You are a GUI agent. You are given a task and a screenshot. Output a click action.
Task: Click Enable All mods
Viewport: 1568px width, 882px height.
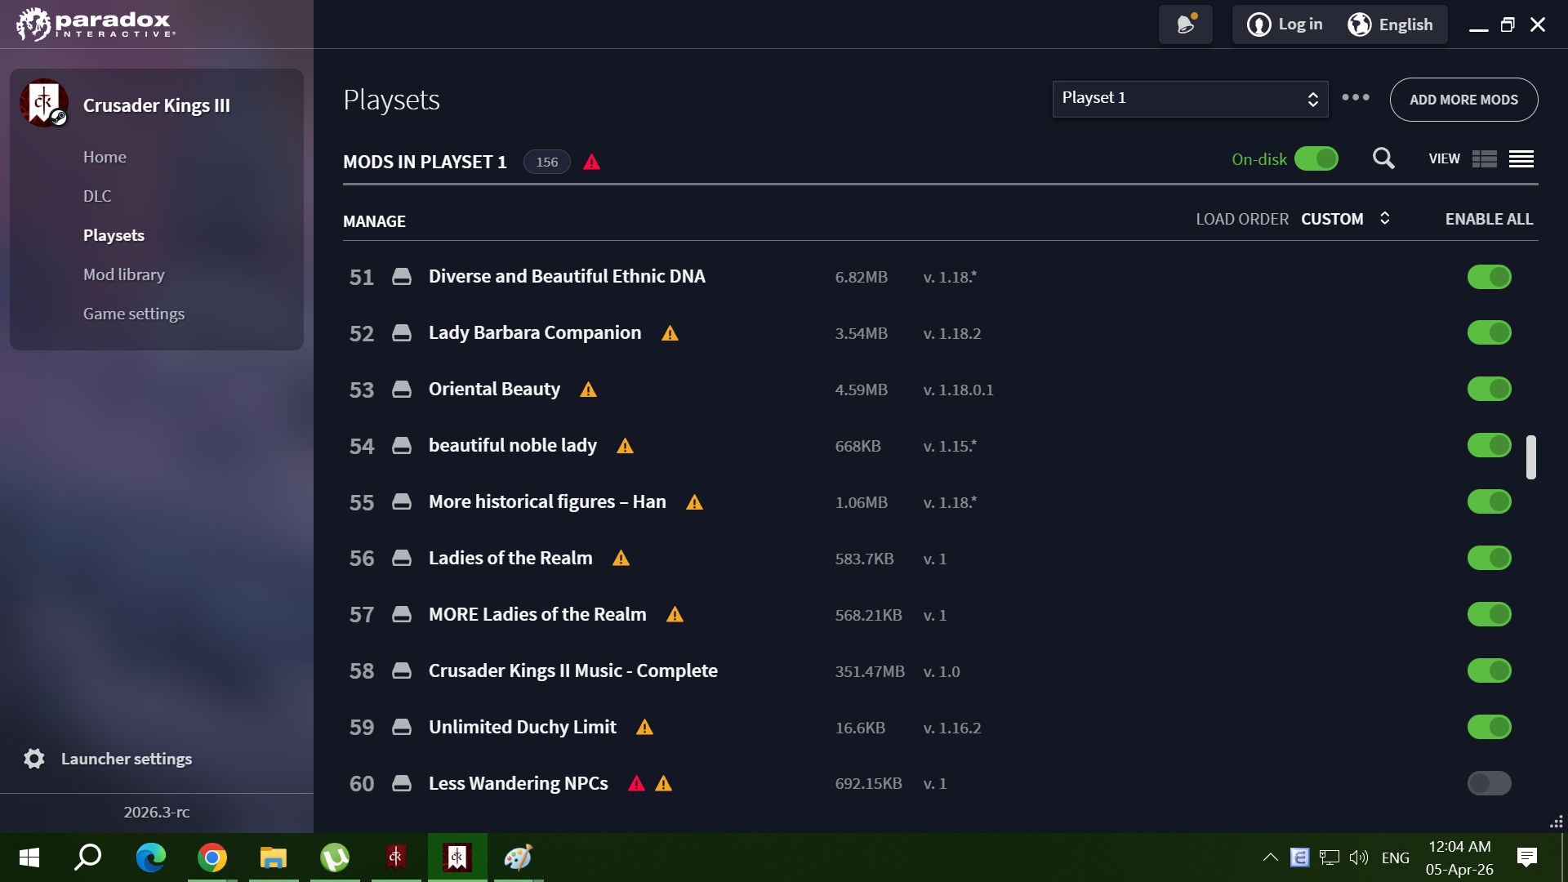click(x=1489, y=219)
